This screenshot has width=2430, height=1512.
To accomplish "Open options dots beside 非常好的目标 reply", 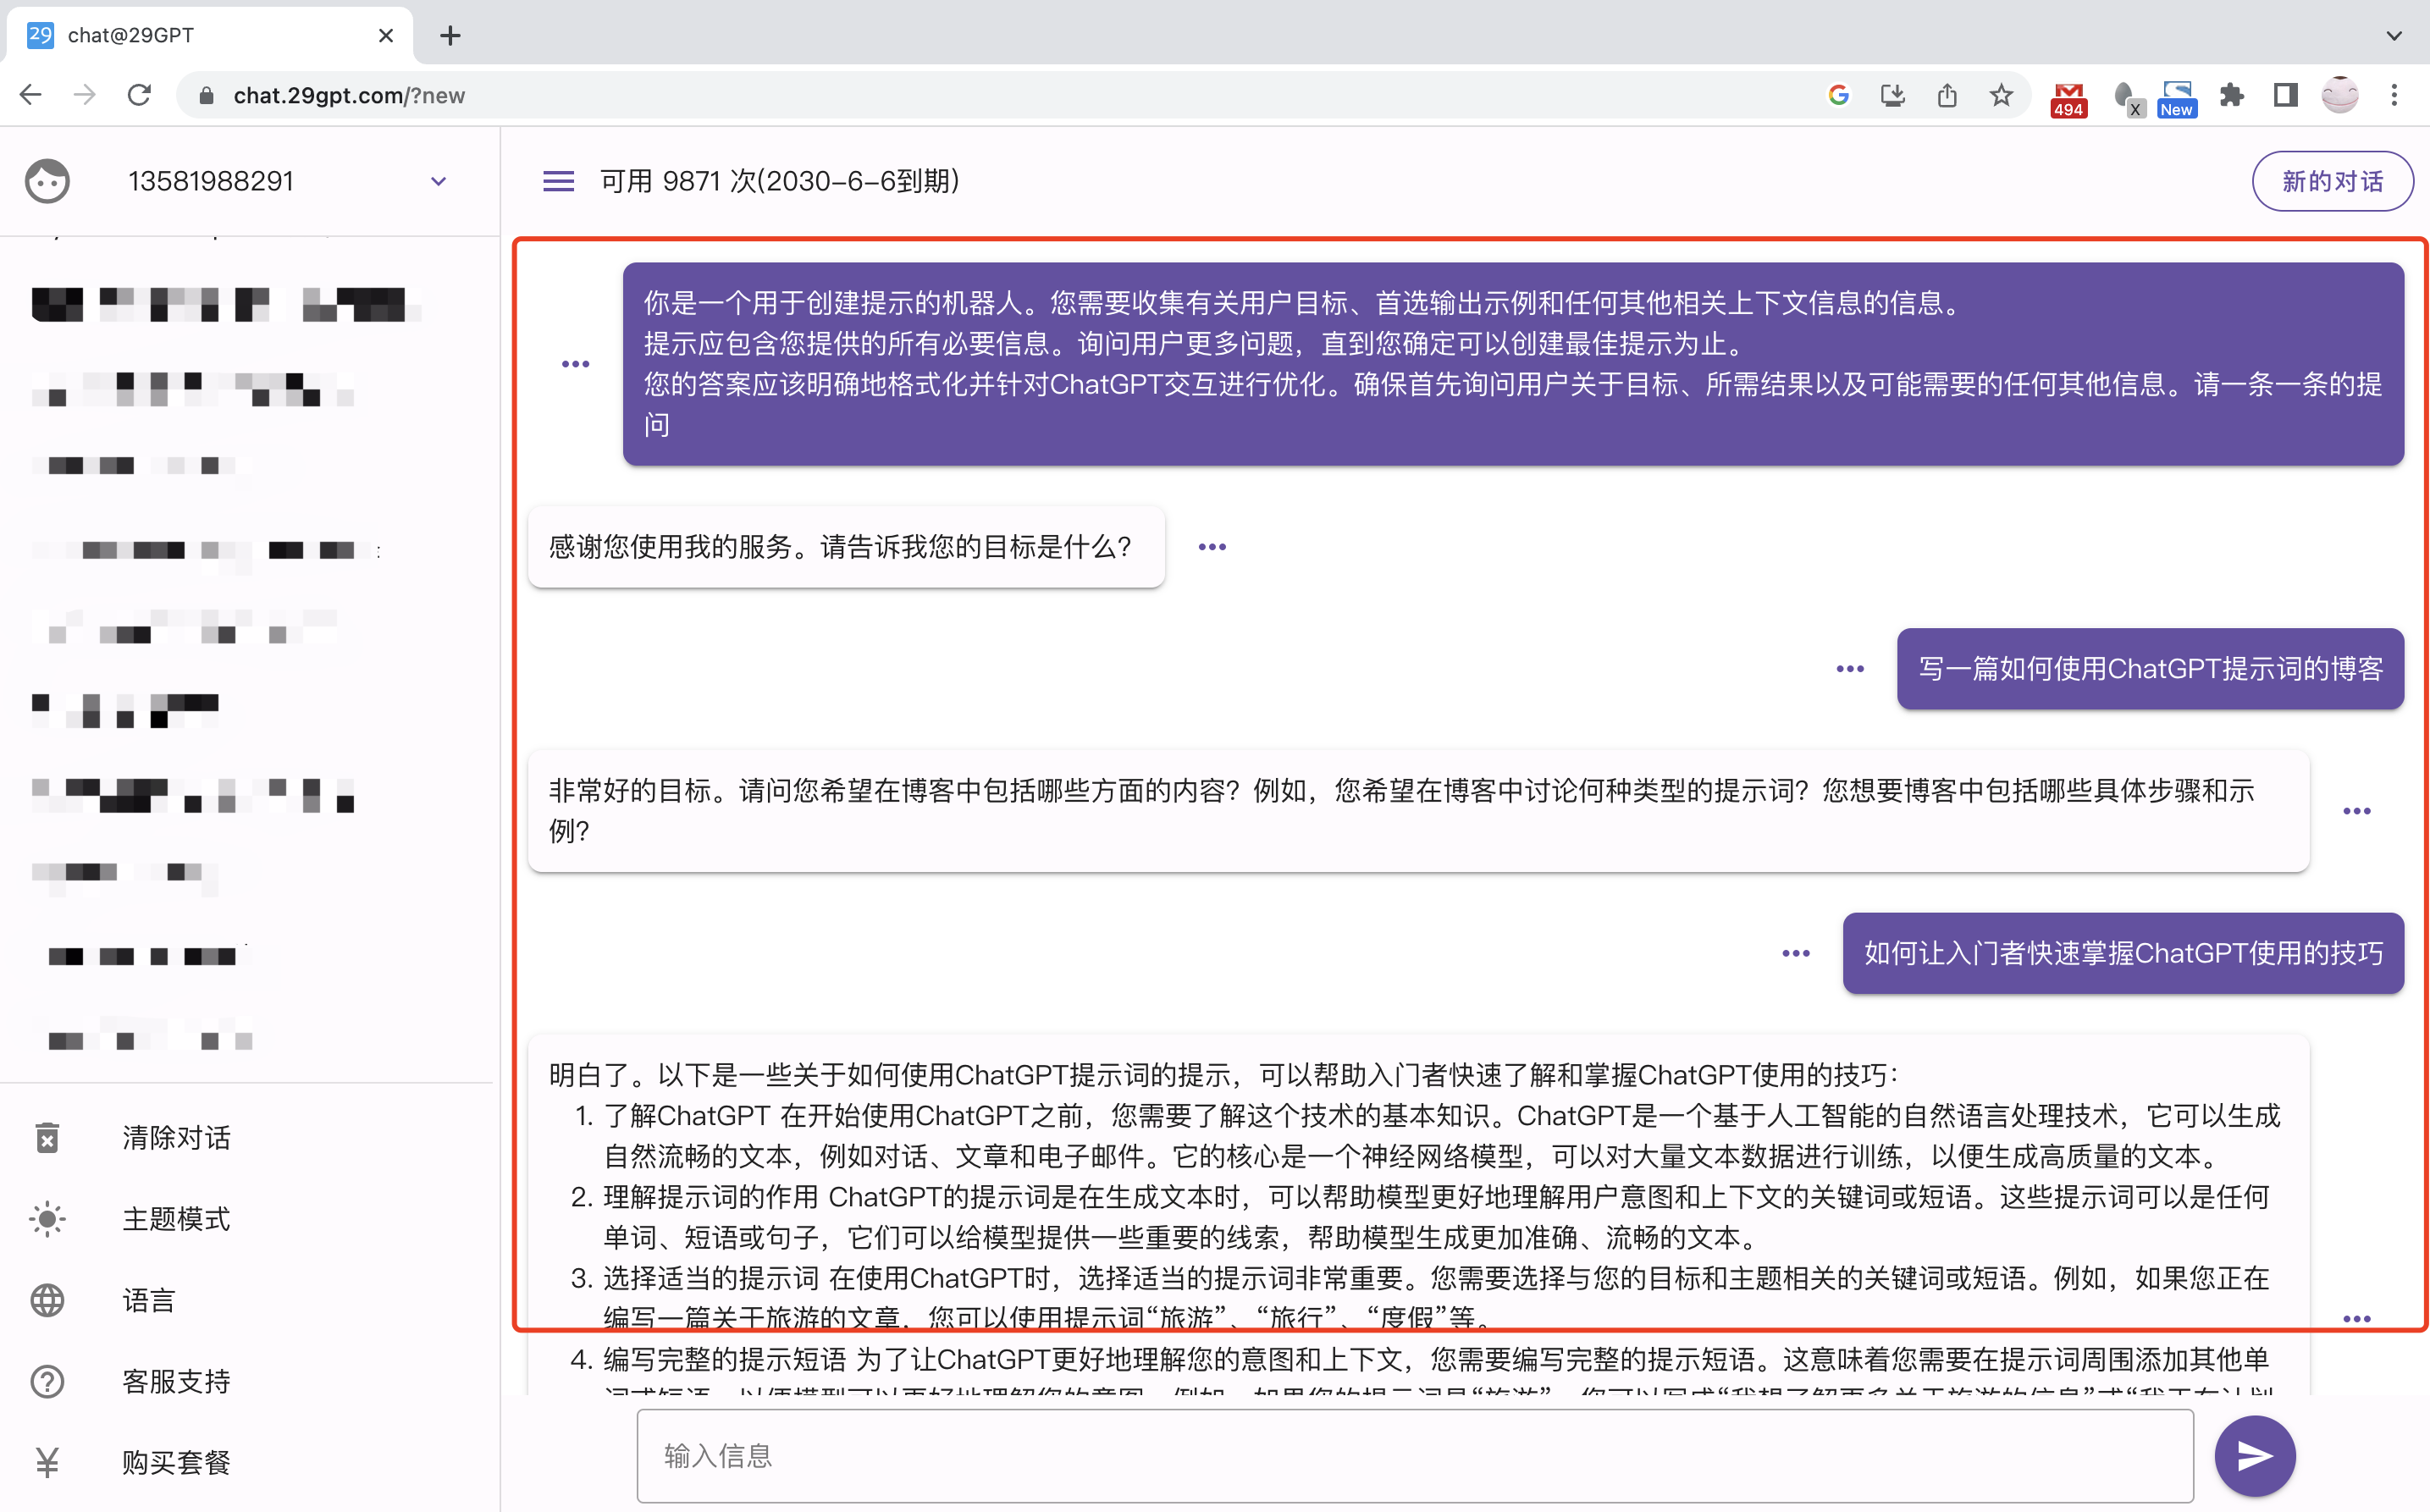I will pos(2357,811).
